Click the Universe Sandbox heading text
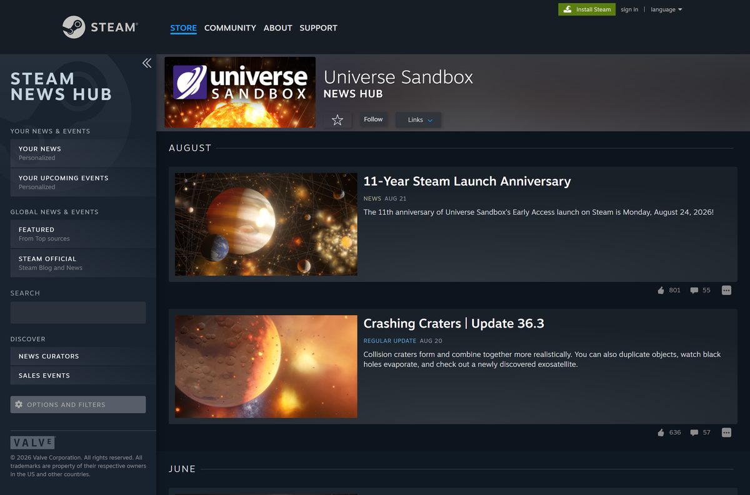This screenshot has height=495, width=750. [x=398, y=77]
